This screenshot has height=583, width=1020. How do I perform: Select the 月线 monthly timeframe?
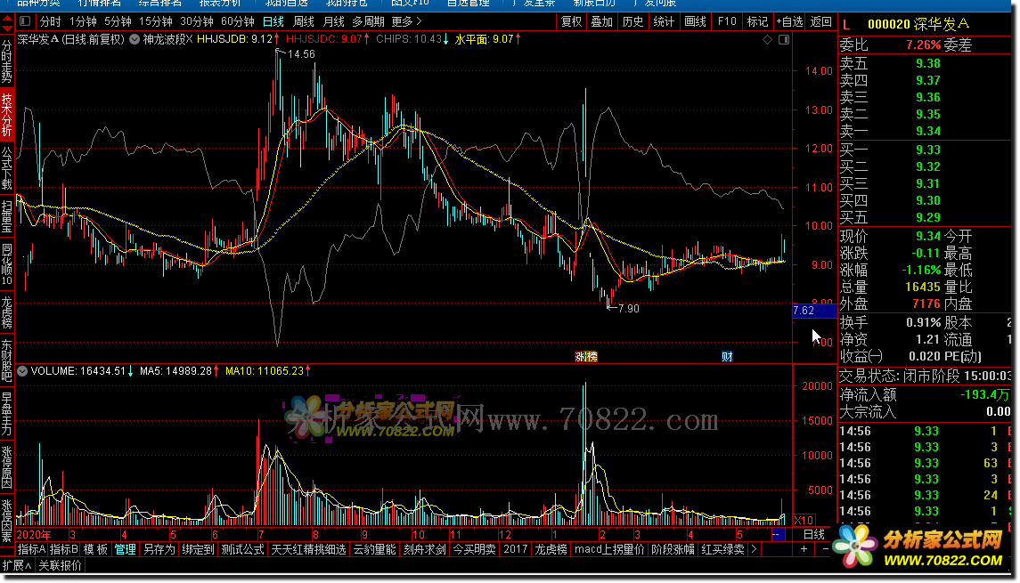[334, 21]
